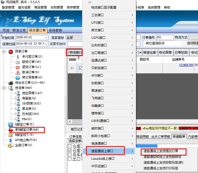Select 速卖通线上发货提交订单 submenu item

click(x=161, y=151)
